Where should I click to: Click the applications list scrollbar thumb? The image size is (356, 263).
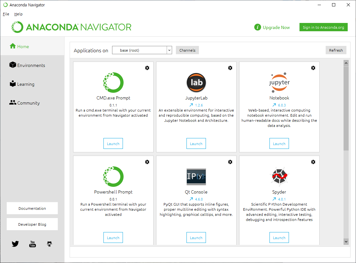click(346, 108)
